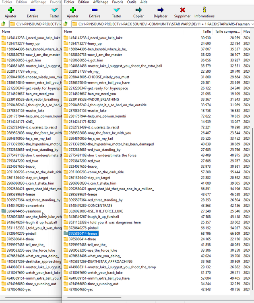Image resolution: width=254 pixels, height=303 pixels.
Task: Open Fichier menu in right window
Action: [x=69, y=2]
